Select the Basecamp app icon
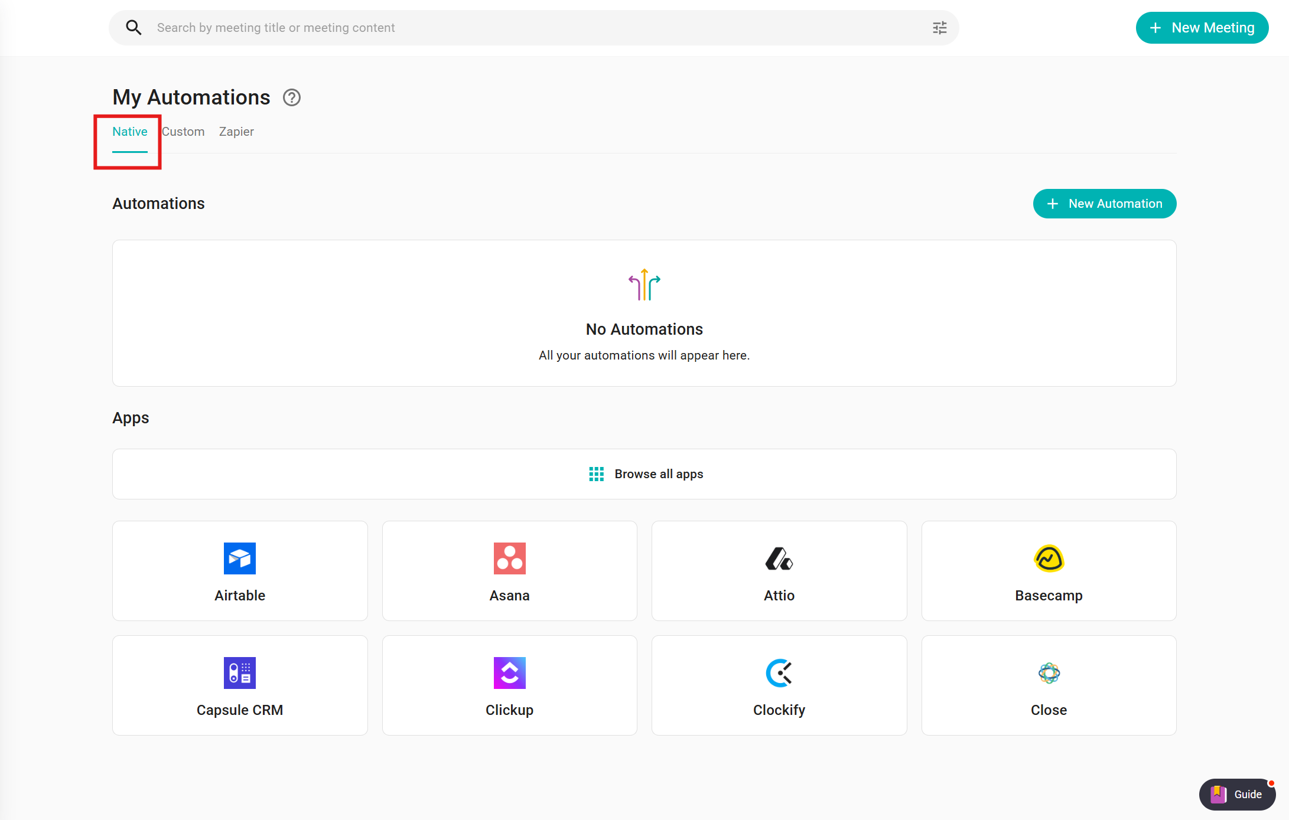 pyautogui.click(x=1049, y=558)
